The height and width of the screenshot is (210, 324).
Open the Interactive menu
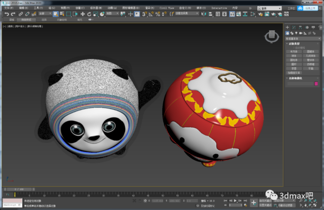pos(219,8)
